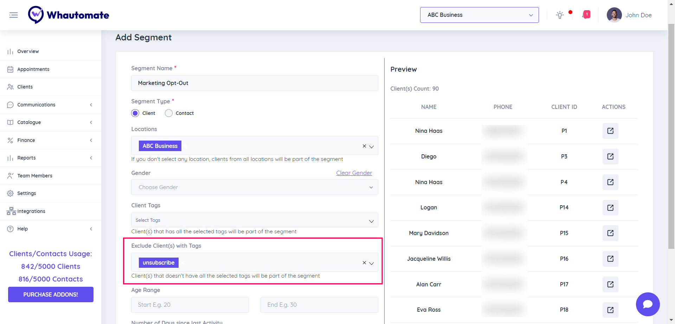
Task: Click the Clear Gender link
Action: pos(354,173)
